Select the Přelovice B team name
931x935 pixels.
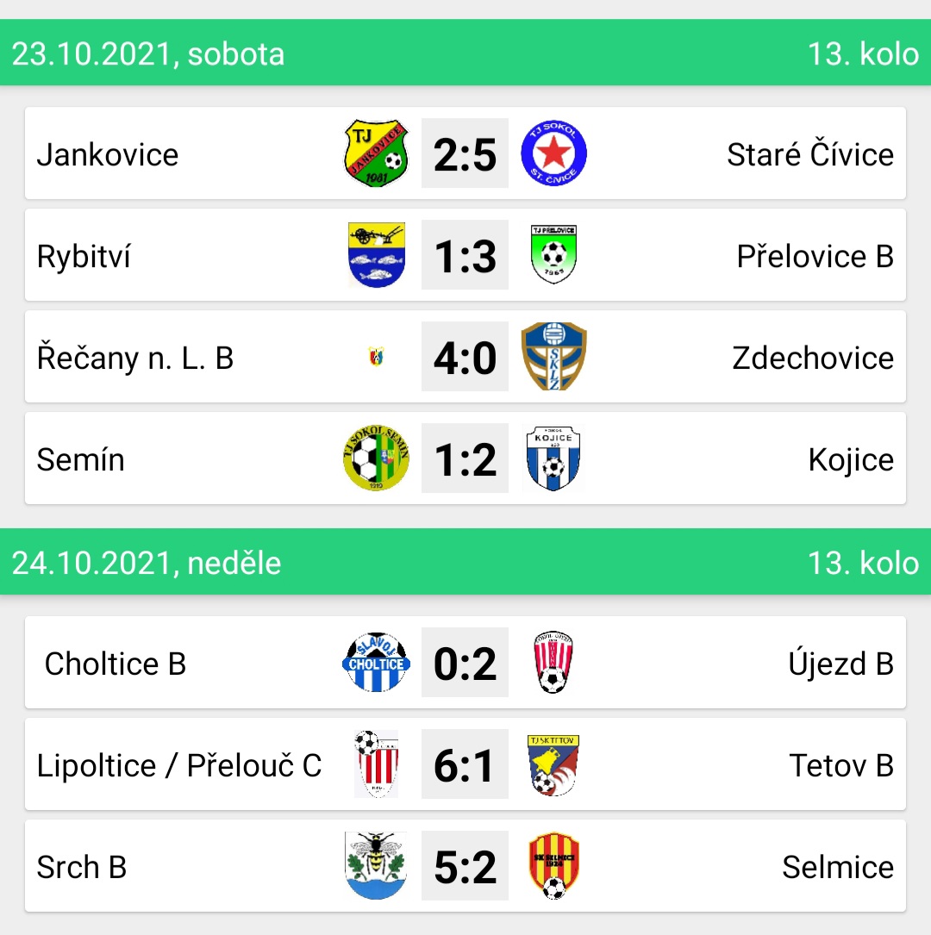tap(815, 256)
